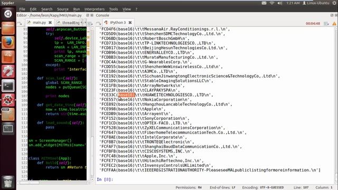Image resolution: width=338 pixels, height=190 pixels.
Task: Open the launcher icon with the number badge
Action: click(x=8, y=114)
